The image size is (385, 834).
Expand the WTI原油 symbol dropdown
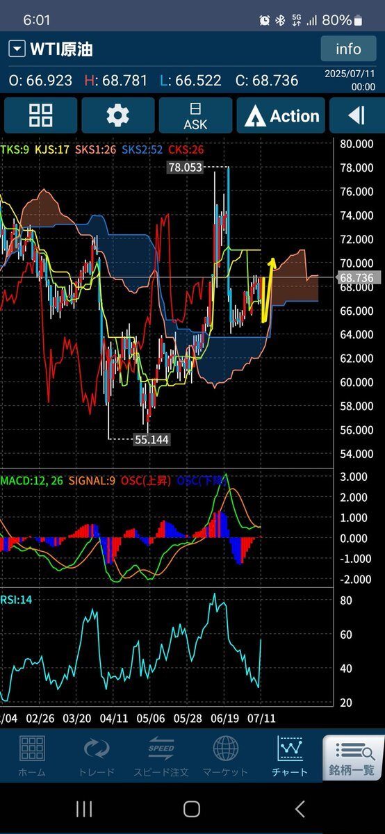pos(17,49)
